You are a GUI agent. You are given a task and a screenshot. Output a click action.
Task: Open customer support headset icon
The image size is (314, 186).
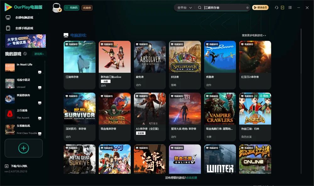(x=276, y=8)
